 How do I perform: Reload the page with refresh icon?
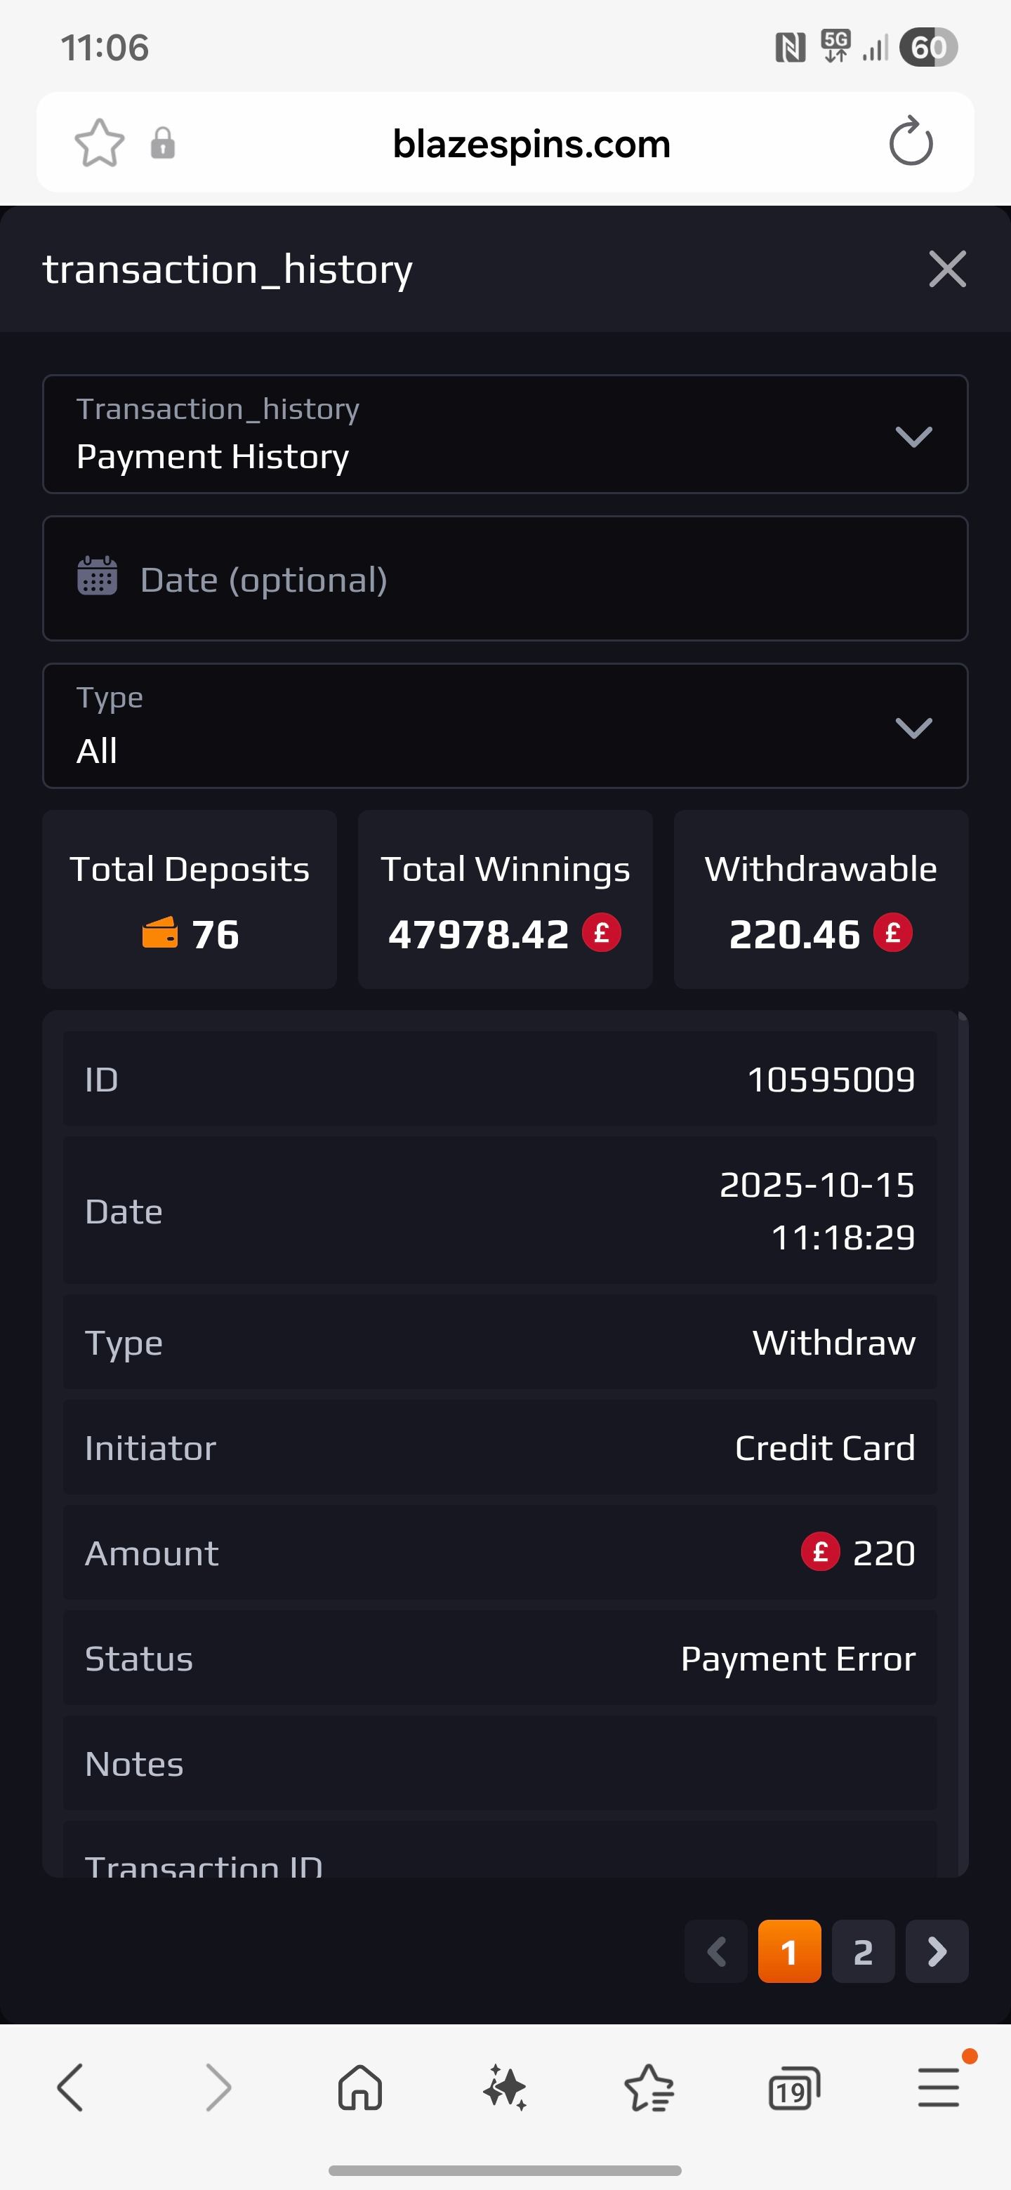tap(911, 142)
